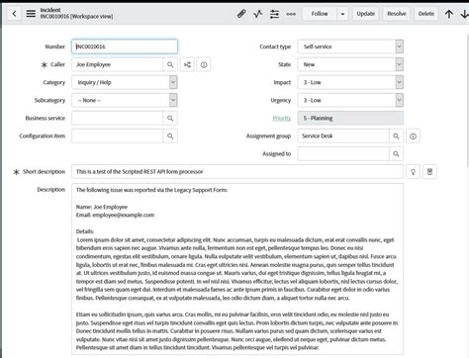
Task: Click the read-only Priority field 5 - Planning
Action: 350,118
